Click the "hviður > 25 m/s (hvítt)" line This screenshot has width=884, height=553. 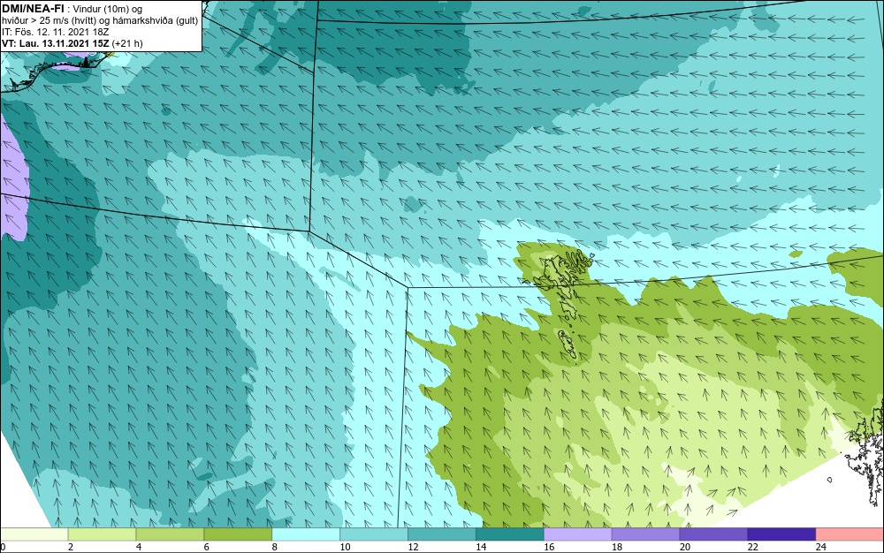(x=50, y=20)
